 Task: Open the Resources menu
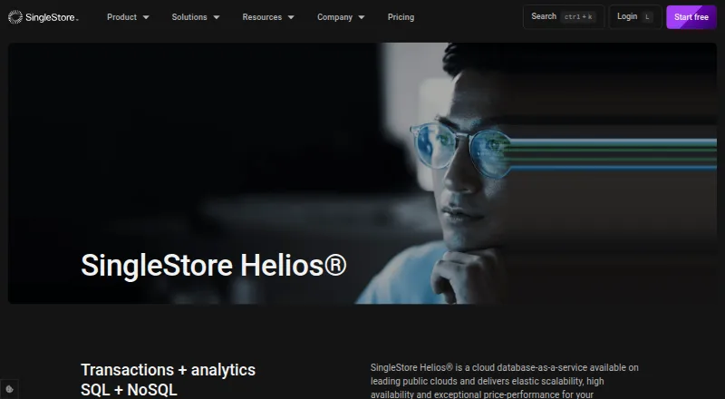(262, 17)
